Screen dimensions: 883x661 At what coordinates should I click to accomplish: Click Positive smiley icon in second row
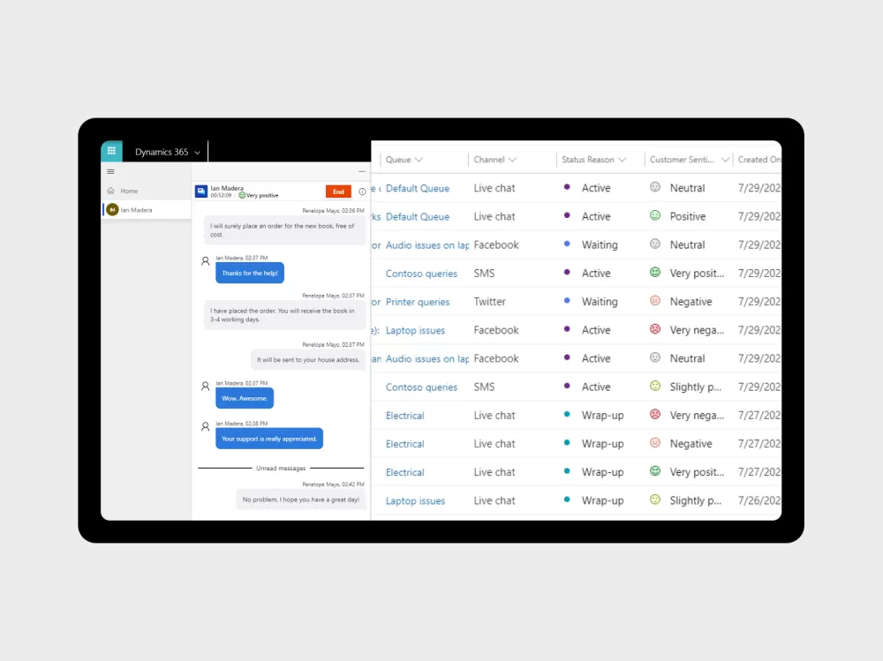[655, 215]
